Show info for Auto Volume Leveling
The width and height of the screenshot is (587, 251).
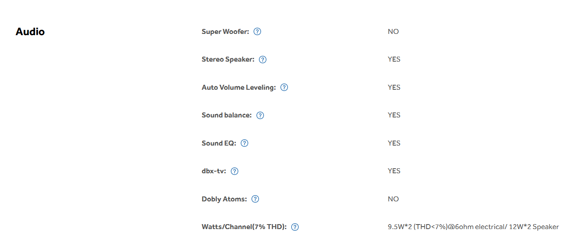(x=284, y=87)
